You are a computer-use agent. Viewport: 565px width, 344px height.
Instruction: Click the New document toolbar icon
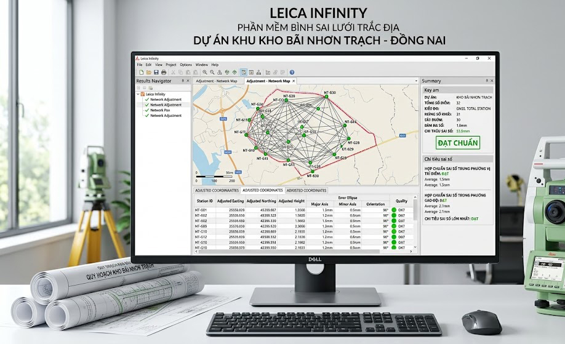(142, 73)
